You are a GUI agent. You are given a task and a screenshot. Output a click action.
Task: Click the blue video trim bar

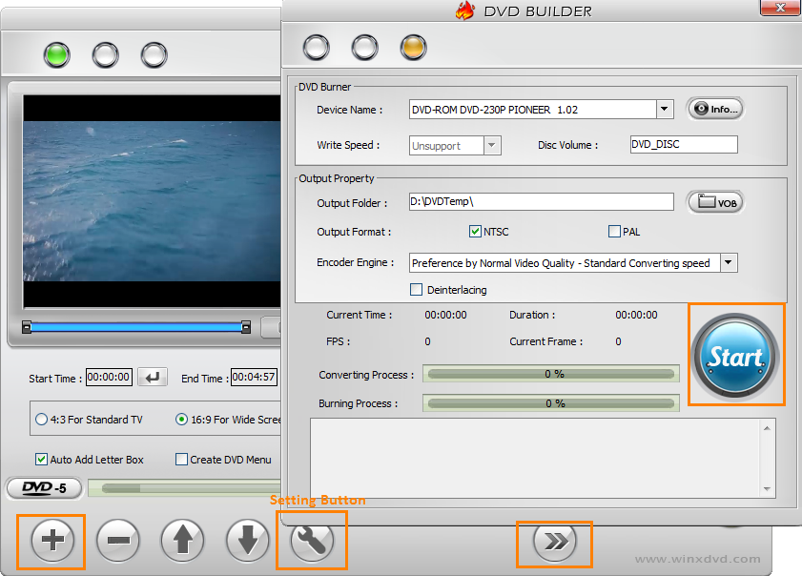point(136,327)
